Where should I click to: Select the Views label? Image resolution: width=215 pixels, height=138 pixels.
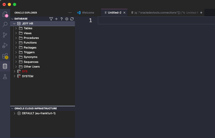pyautogui.click(x=28, y=33)
